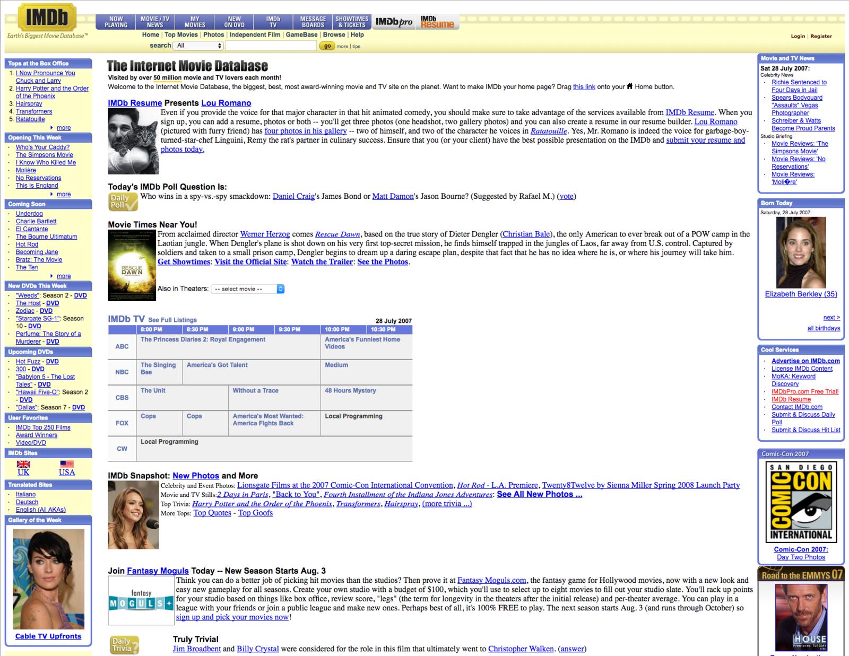This screenshot has height=656, width=849.
Task: Open the New on DVD tab
Action: point(234,22)
